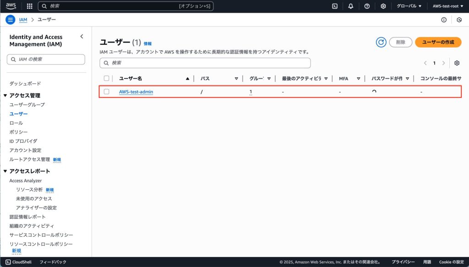
Task: Open the AWS-test-admin user link
Action: click(136, 92)
